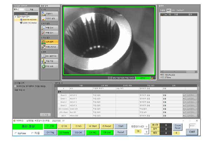Click the Save Job step
Image resolution: width=214 pixels, height=142 pixels.
50,61
